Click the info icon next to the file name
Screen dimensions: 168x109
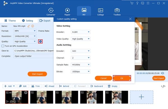[33, 26]
